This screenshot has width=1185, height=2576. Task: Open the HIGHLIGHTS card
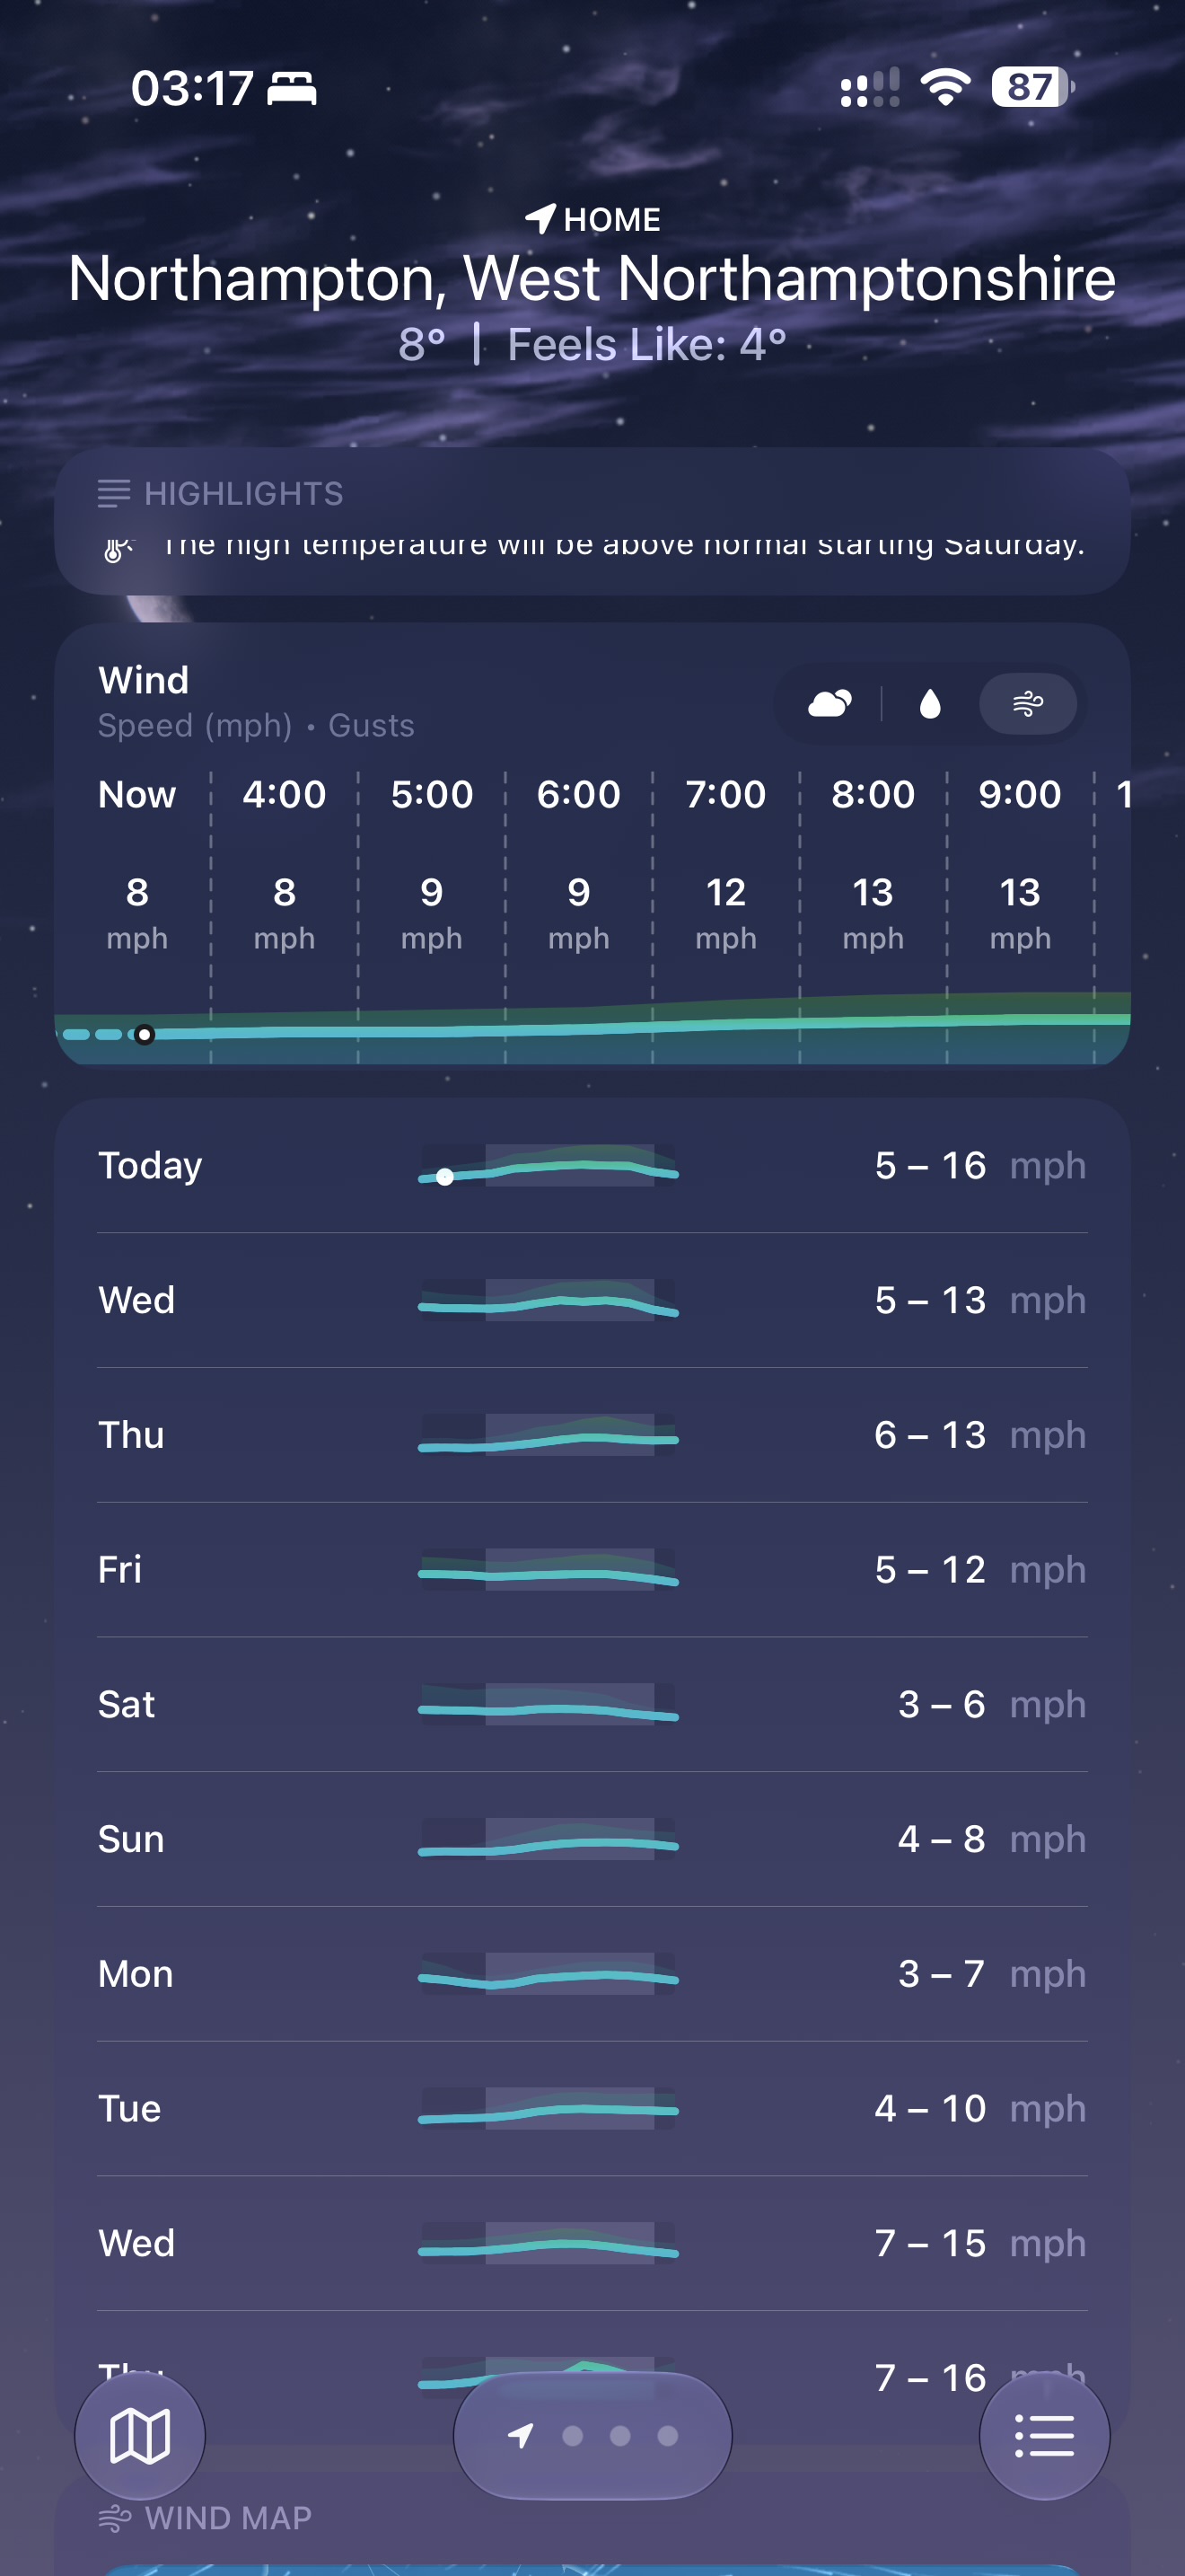(x=592, y=521)
